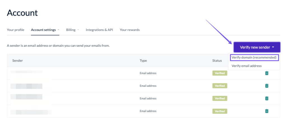The image size is (287, 131).
Task: Click the Status column header
Action: pos(217,60)
